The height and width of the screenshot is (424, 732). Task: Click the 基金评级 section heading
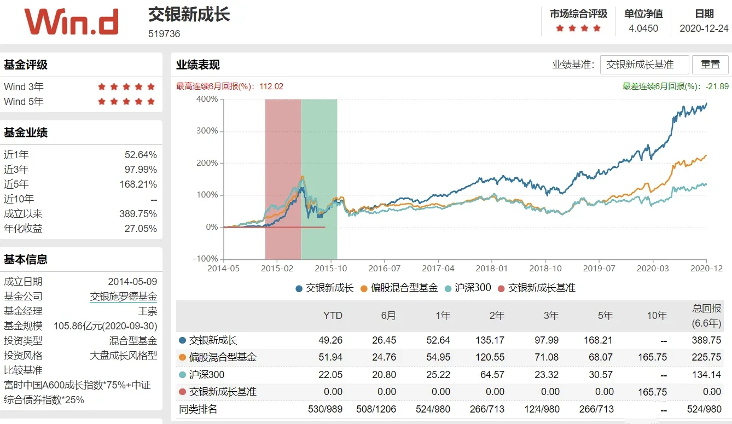point(26,65)
